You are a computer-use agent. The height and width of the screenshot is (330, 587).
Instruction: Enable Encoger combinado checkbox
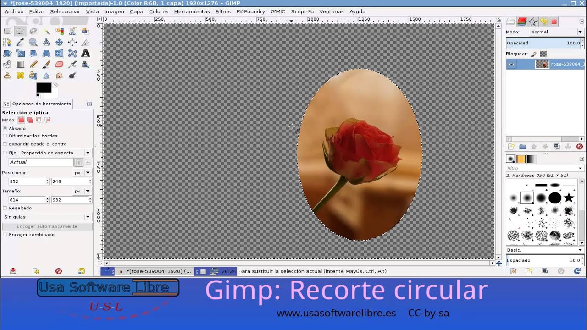[x=5, y=235]
